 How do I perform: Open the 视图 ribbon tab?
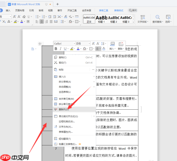(50, 11)
